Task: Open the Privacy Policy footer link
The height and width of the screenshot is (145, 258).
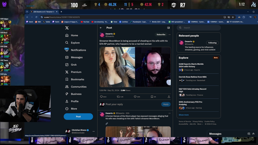Action: click(198, 122)
